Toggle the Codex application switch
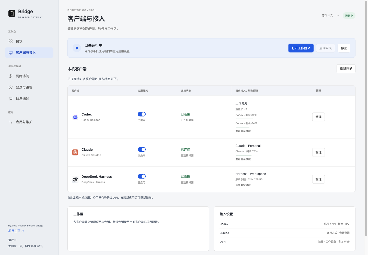The height and width of the screenshot is (255, 368). pos(142,114)
